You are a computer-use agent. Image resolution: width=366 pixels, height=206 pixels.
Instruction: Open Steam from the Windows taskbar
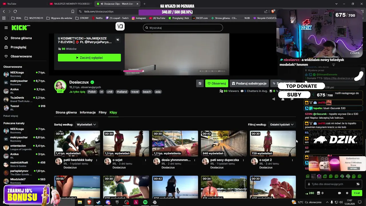(98, 202)
